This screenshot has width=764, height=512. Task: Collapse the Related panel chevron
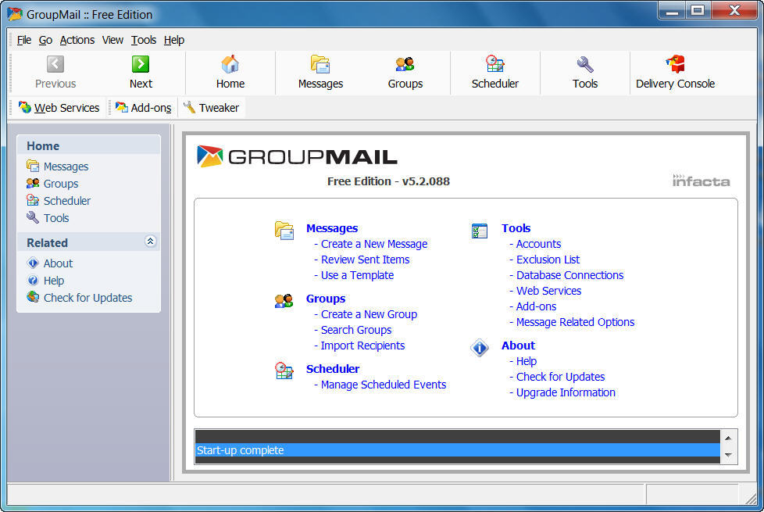point(150,242)
